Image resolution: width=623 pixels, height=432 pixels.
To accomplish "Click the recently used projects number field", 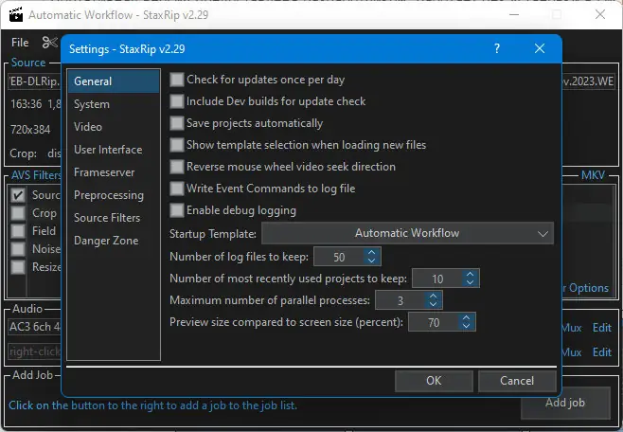I will tap(436, 279).
